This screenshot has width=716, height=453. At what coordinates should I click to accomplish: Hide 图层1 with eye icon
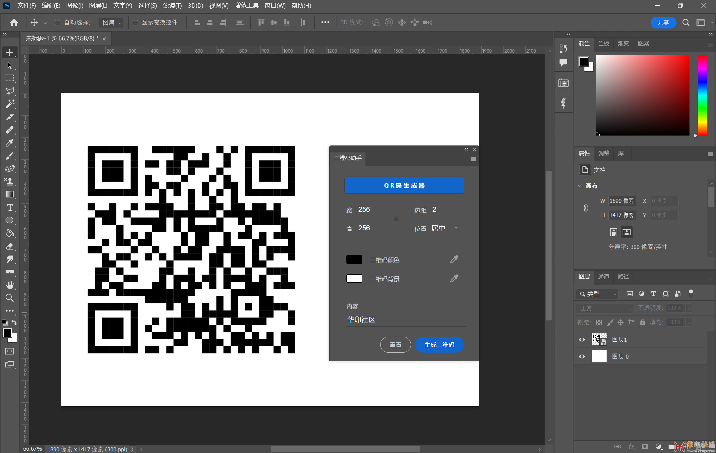tap(582, 340)
